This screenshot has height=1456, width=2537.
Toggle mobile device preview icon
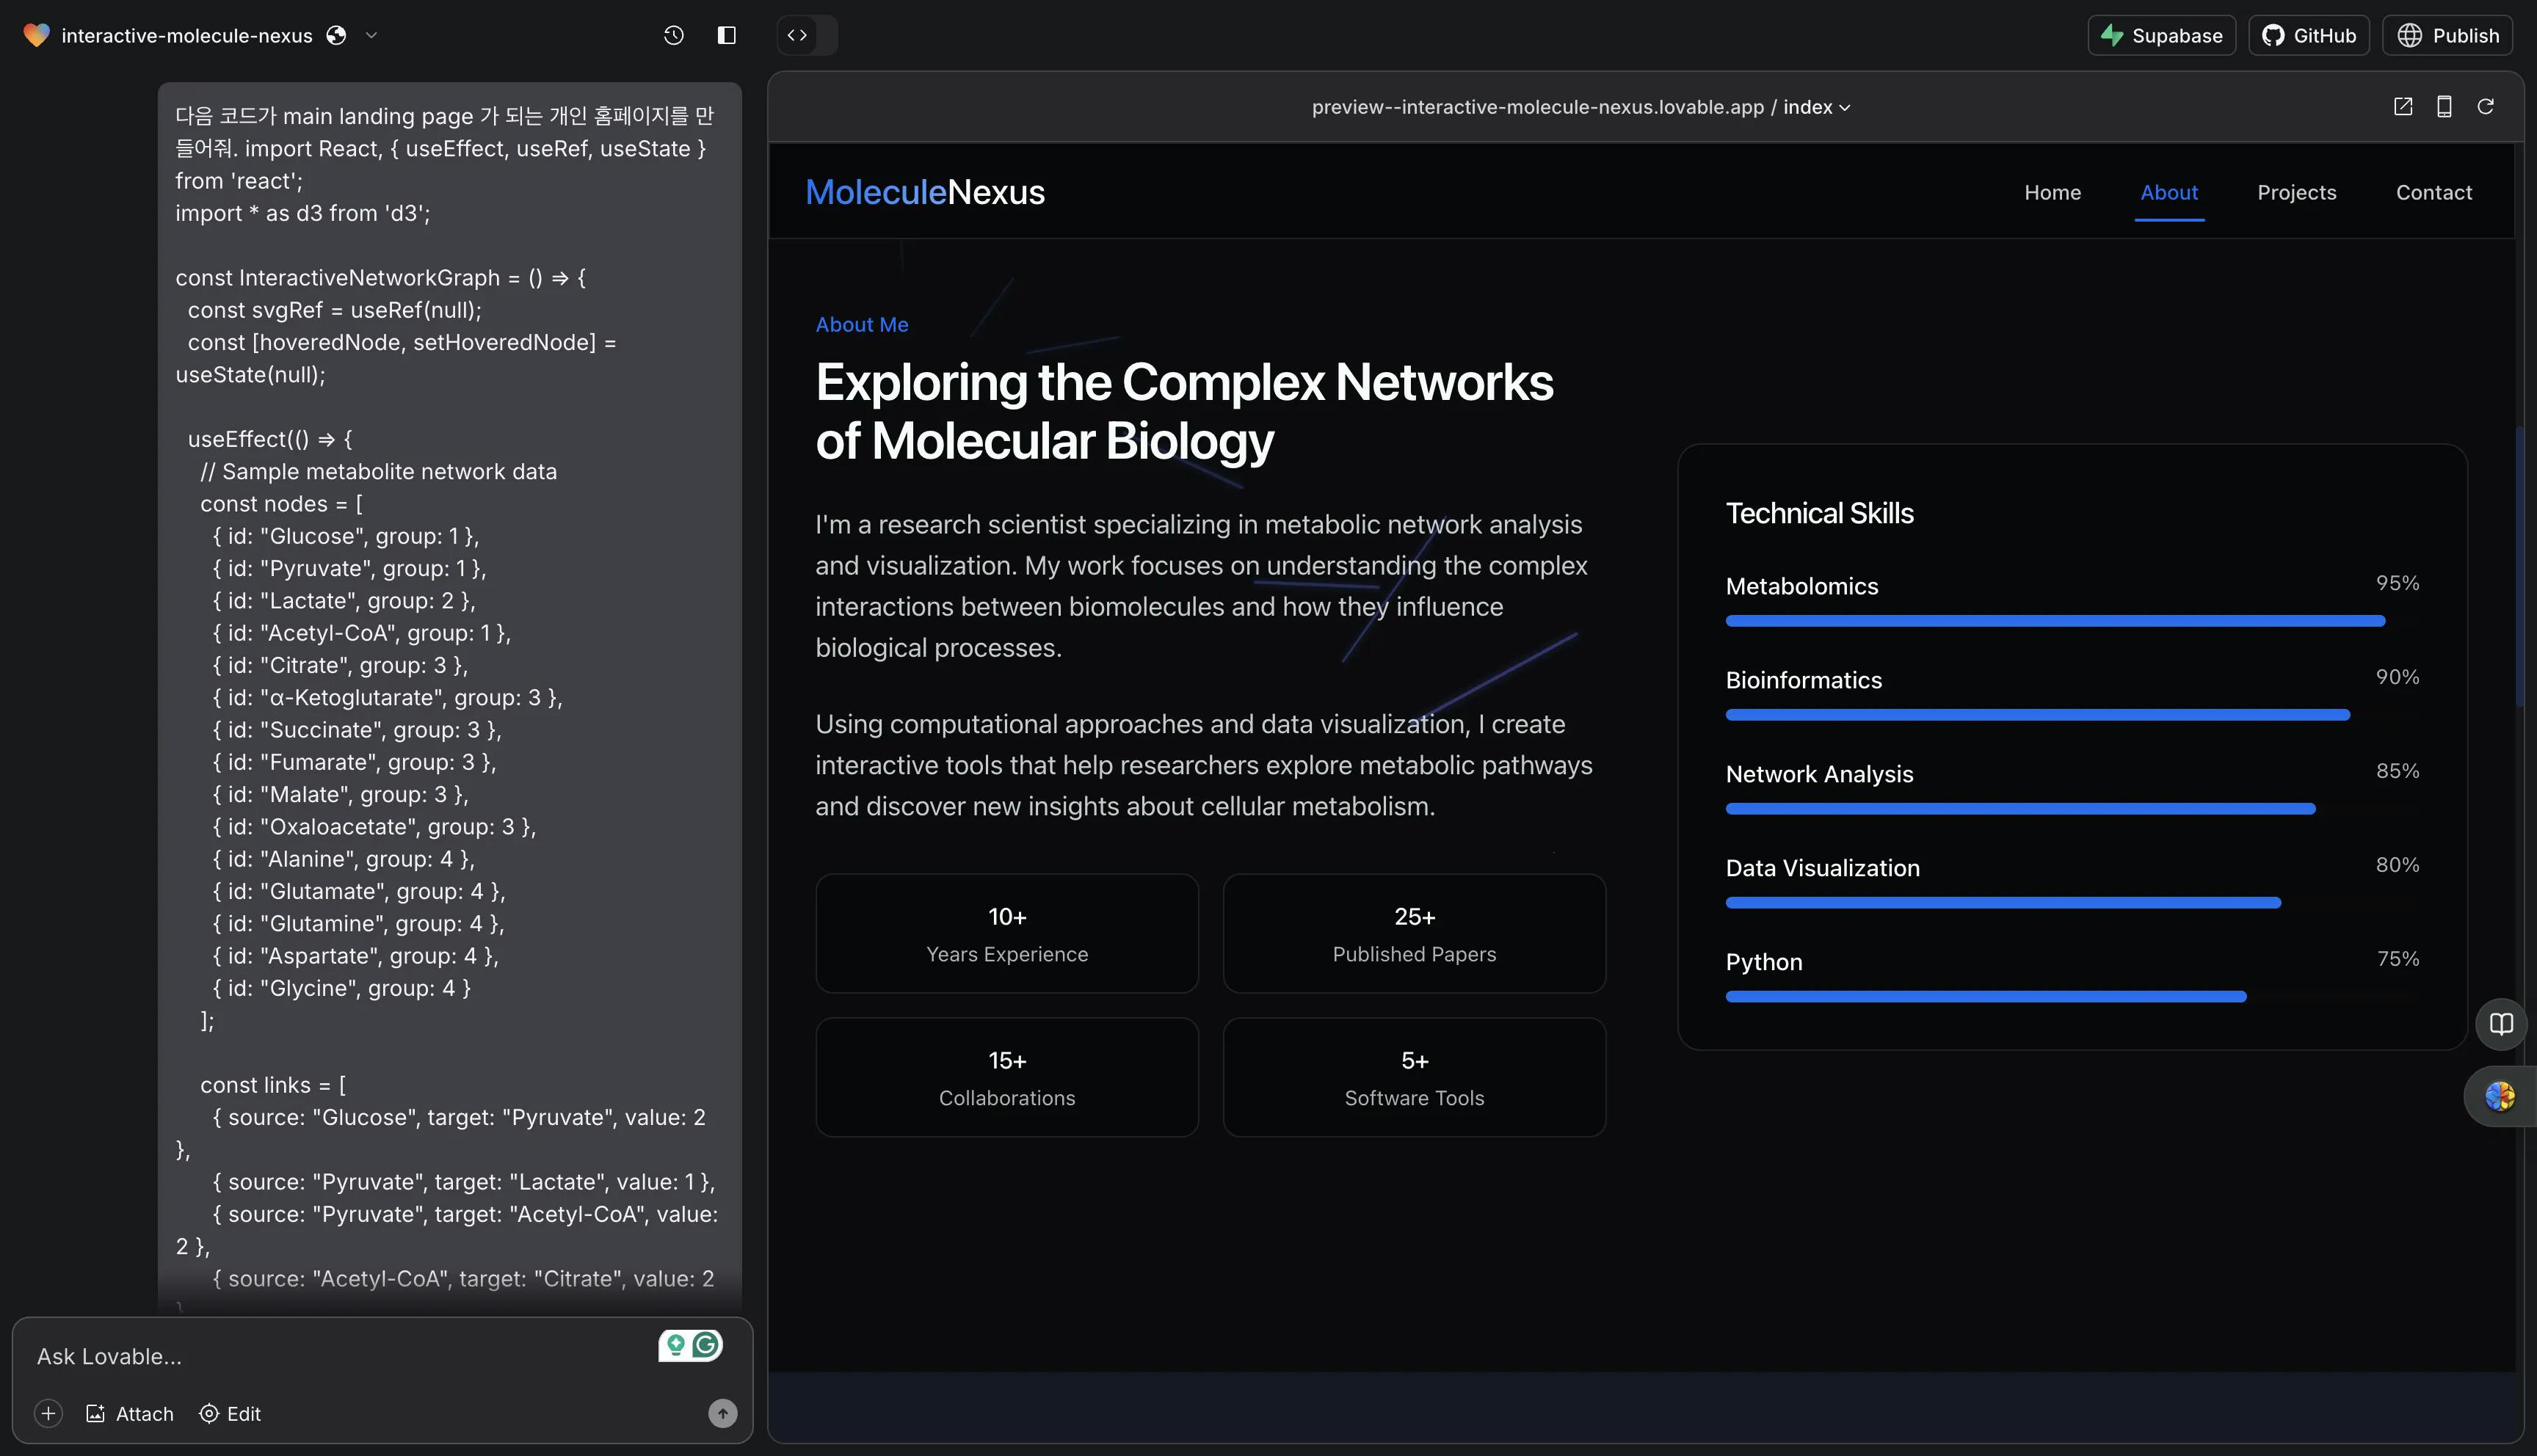[2444, 107]
